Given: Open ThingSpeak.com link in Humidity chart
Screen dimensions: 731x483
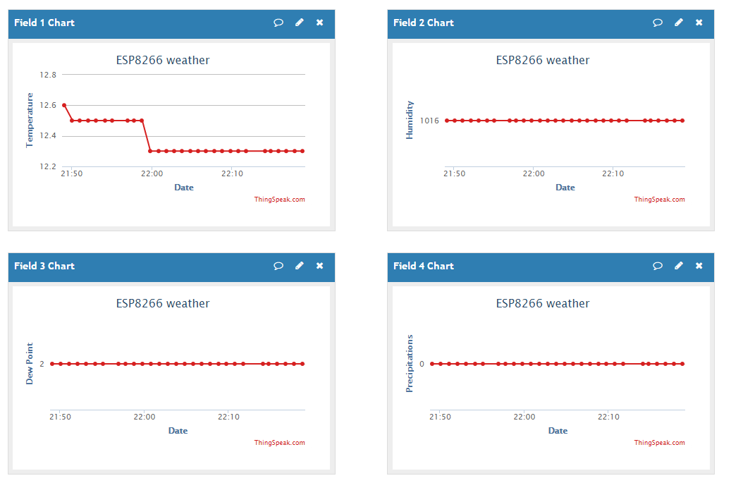Looking at the screenshot, I should 659,200.
